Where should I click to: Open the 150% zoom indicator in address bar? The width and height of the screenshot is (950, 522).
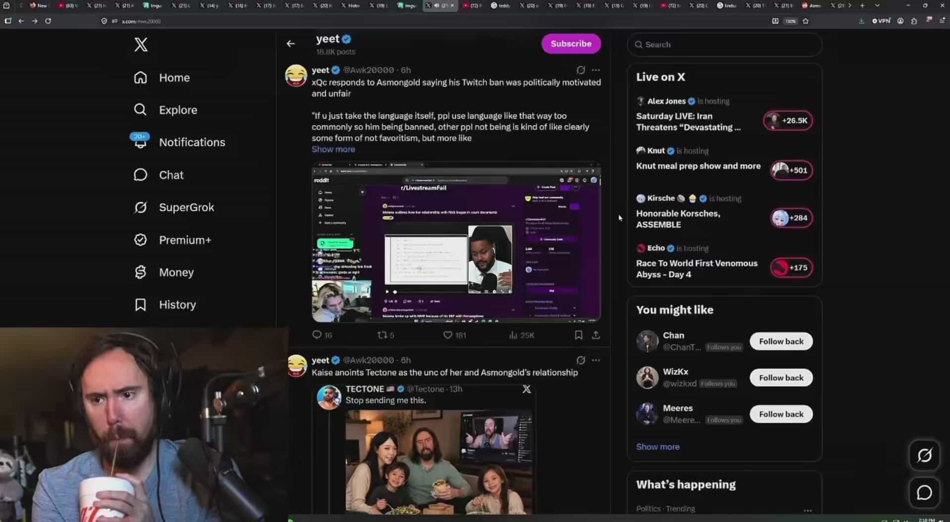[791, 21]
